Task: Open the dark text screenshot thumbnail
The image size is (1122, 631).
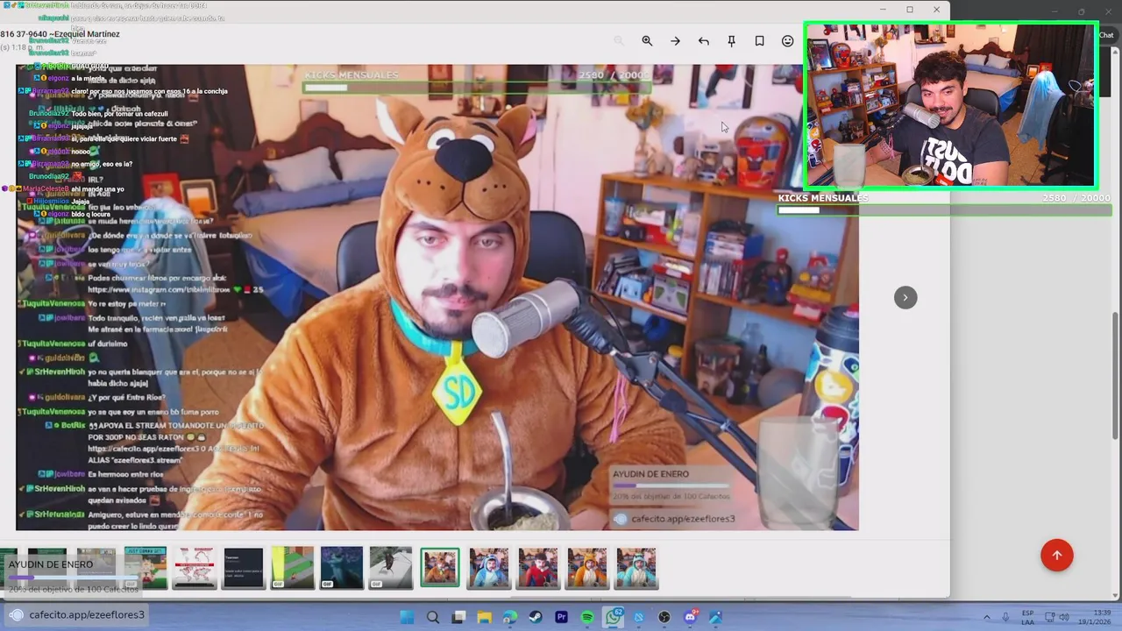Action: (x=243, y=568)
